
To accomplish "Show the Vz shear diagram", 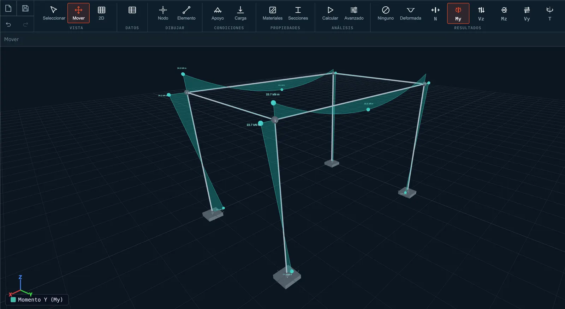I will [481, 13].
